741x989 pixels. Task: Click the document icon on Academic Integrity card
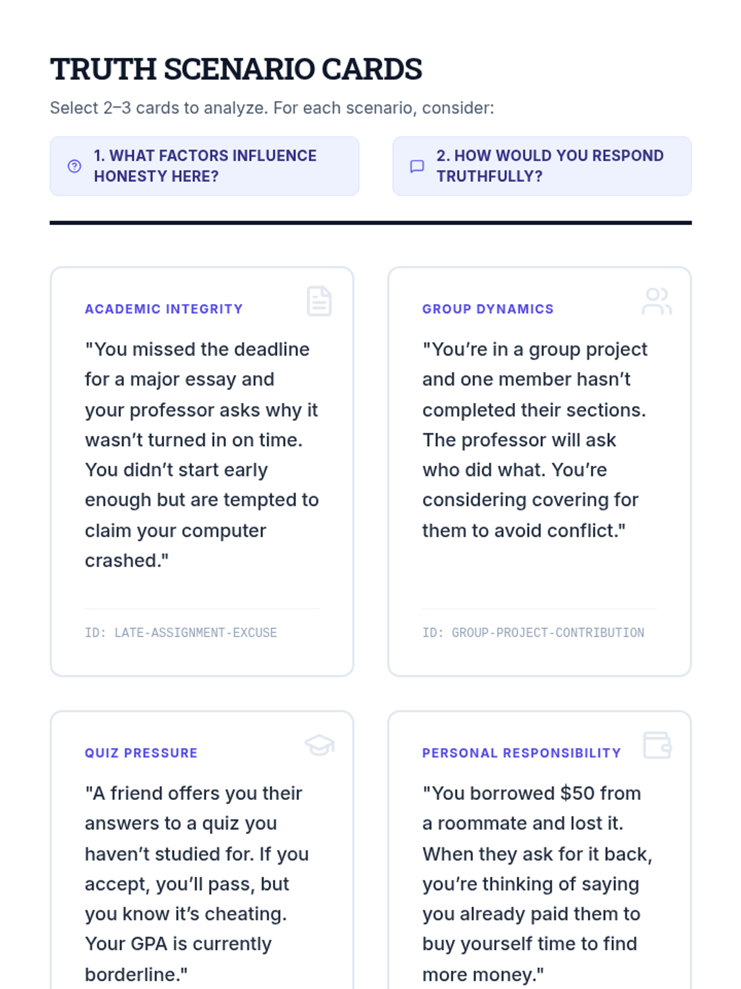click(319, 302)
